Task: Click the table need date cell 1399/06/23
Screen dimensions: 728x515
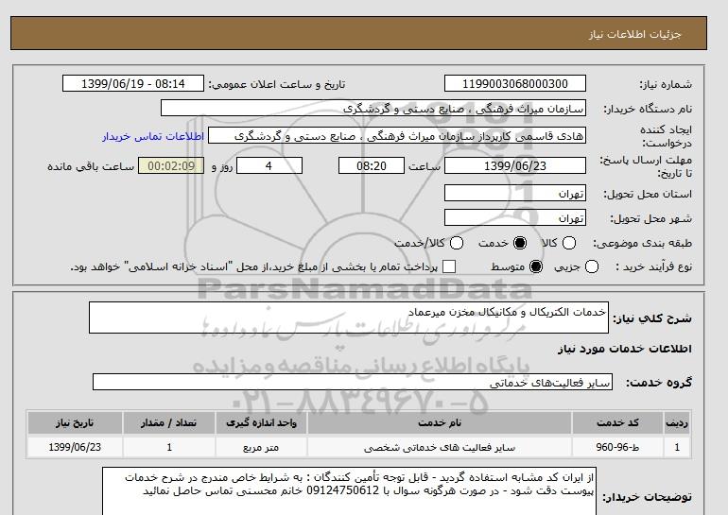Action: pos(75,447)
